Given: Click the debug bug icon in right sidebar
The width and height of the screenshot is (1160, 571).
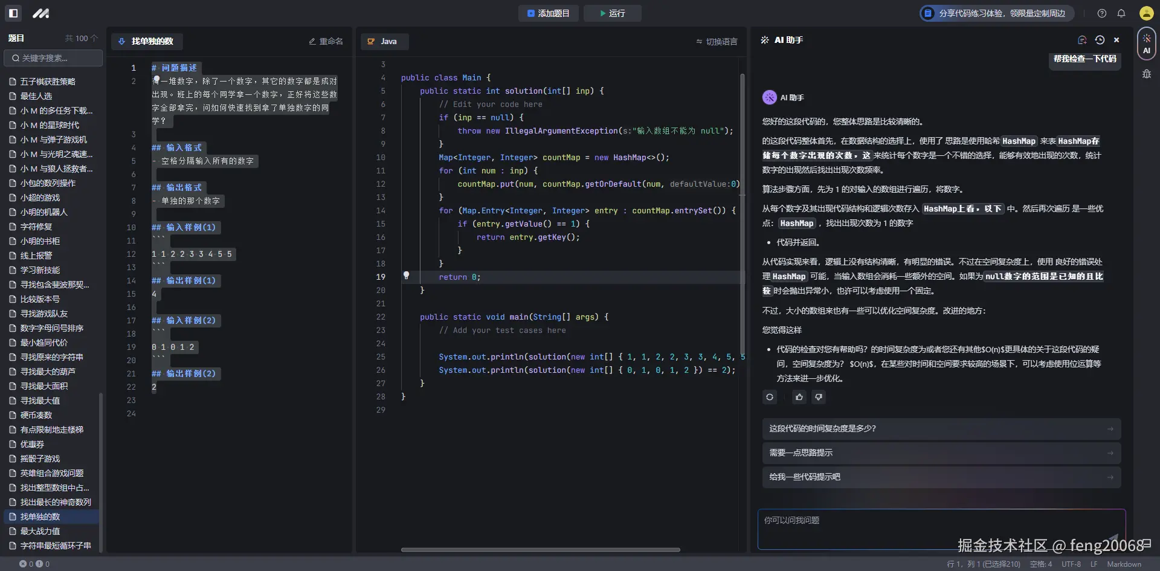Looking at the screenshot, I should [x=1146, y=74].
